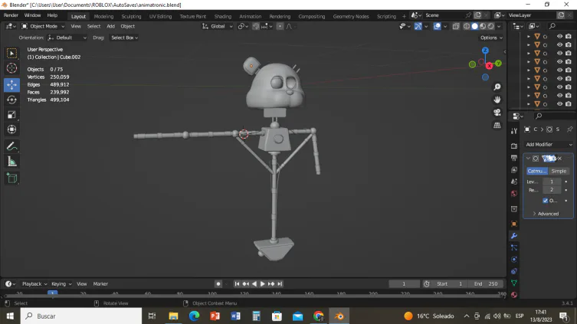The image size is (577, 324).
Task: Open the Tool properties tab icon
Action: pos(514,131)
